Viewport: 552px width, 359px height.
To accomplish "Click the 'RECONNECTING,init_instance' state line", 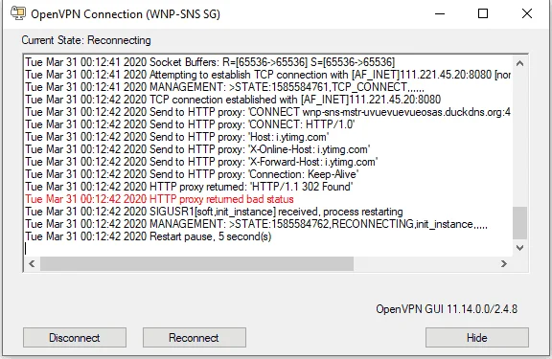I will (x=256, y=224).
